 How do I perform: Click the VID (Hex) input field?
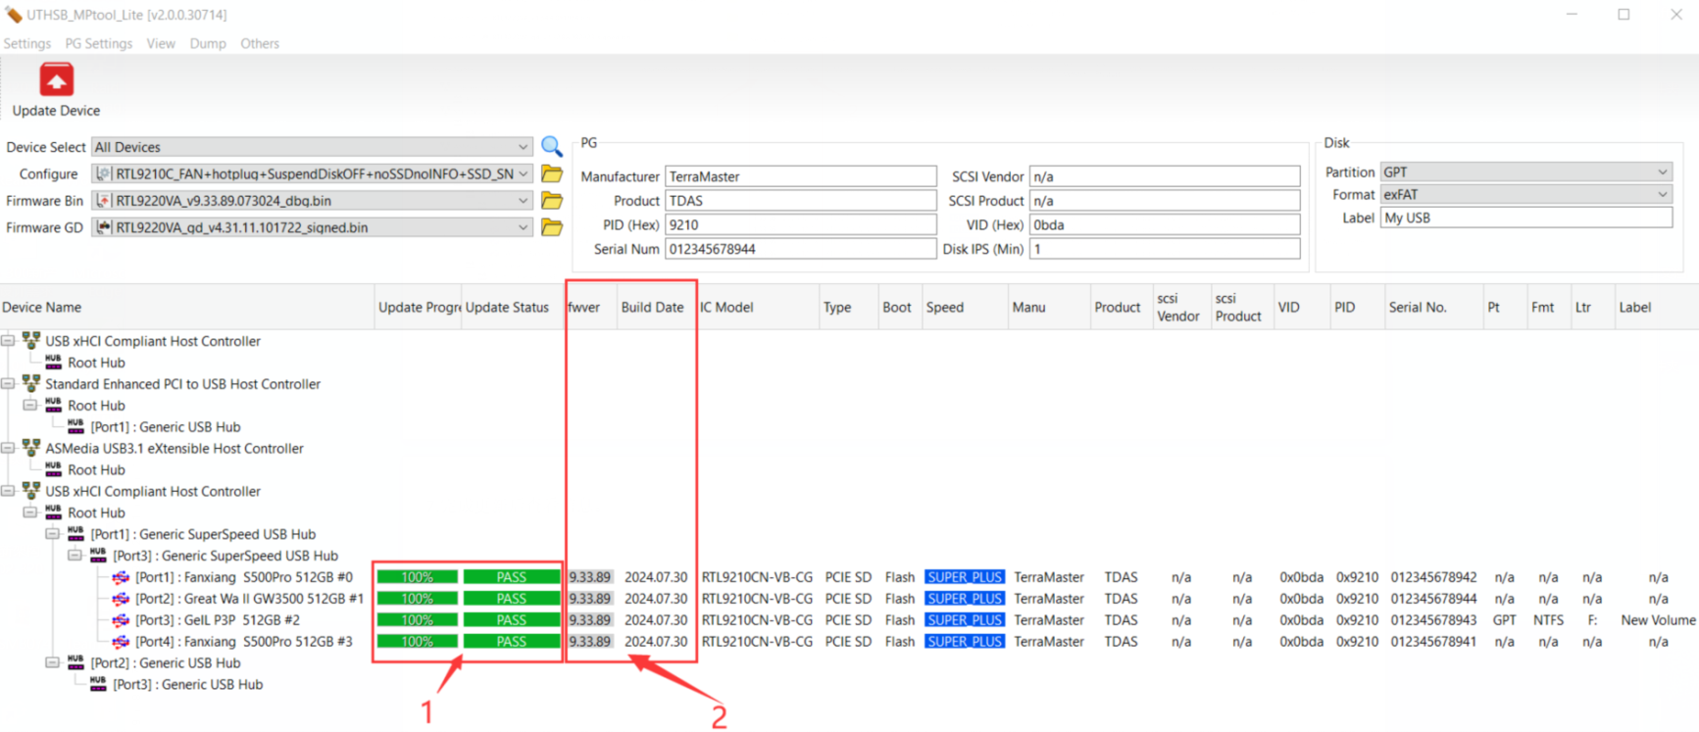1164,224
